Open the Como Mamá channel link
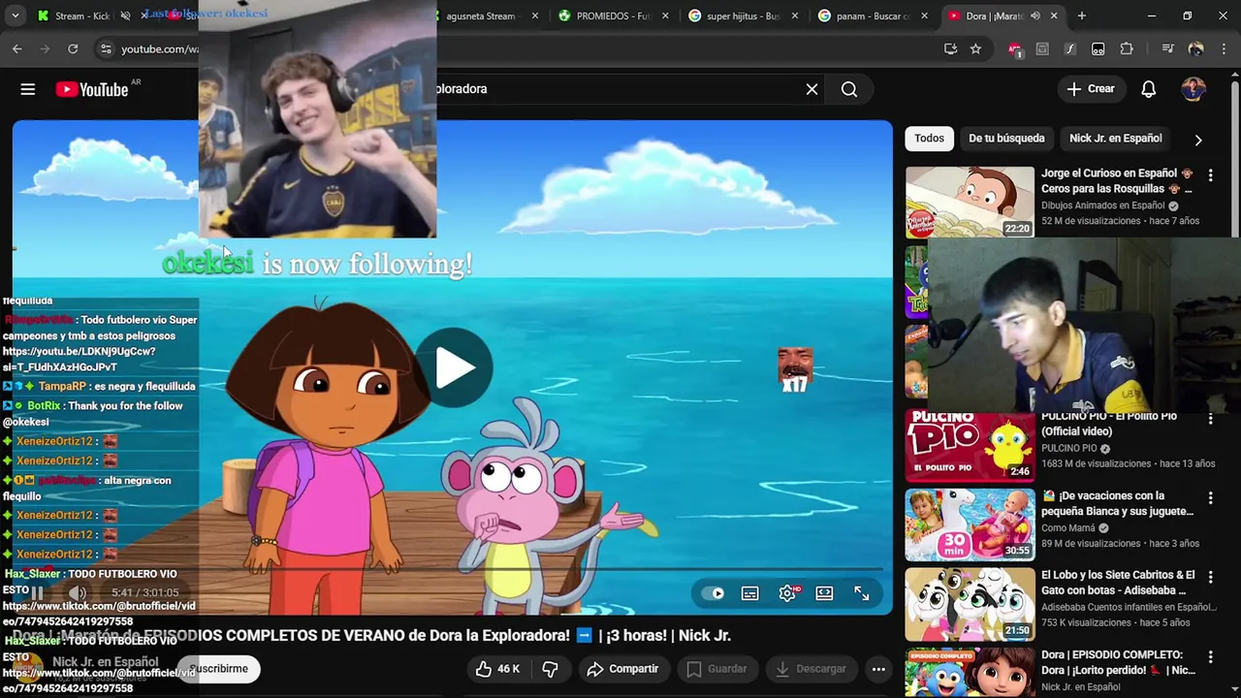This screenshot has width=1241, height=698. point(1068,528)
